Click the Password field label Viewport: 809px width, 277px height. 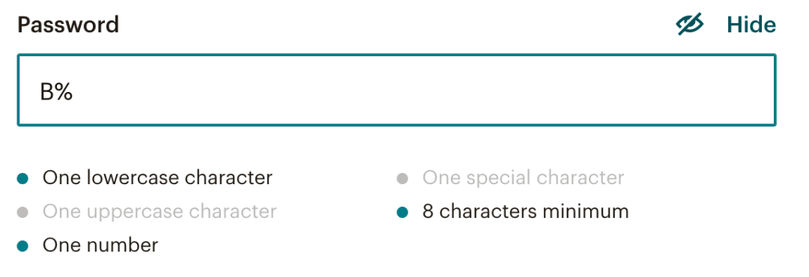pyautogui.click(x=68, y=25)
